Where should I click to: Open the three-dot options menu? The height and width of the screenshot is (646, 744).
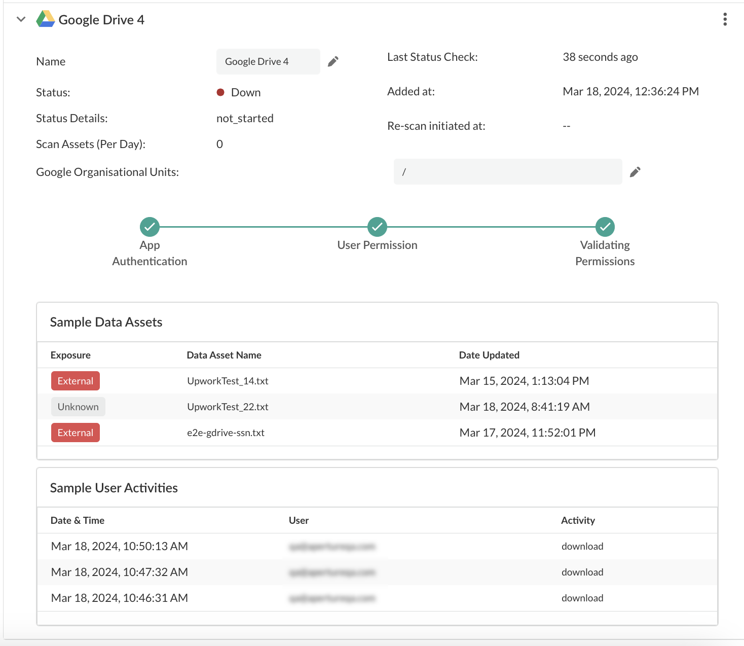[725, 19]
